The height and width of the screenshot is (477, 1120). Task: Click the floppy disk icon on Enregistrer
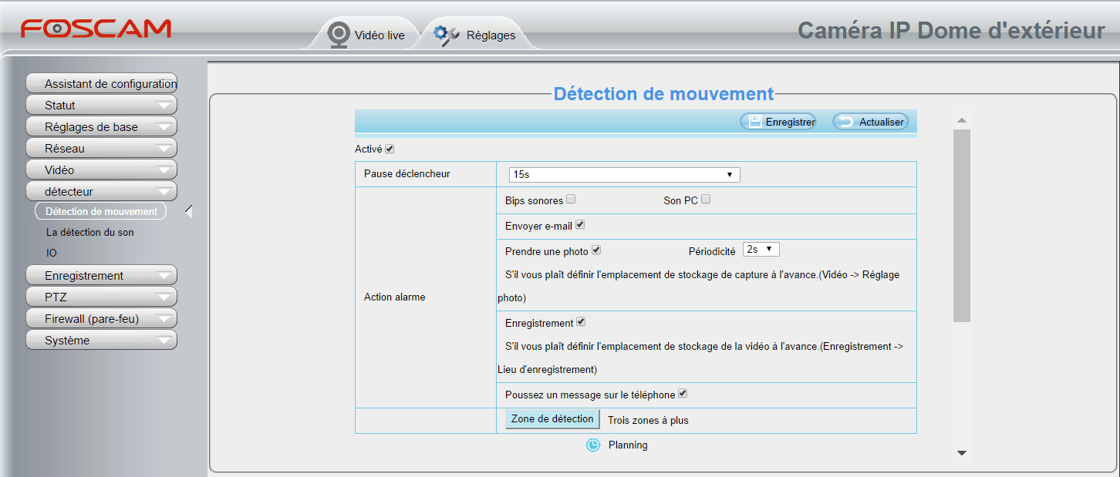755,121
